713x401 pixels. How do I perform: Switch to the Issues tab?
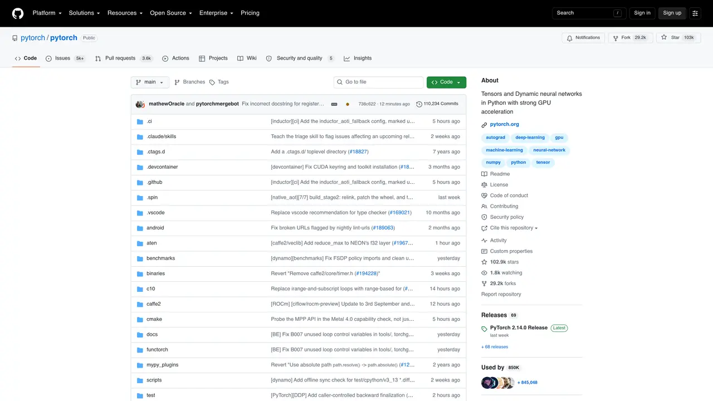coord(65,58)
